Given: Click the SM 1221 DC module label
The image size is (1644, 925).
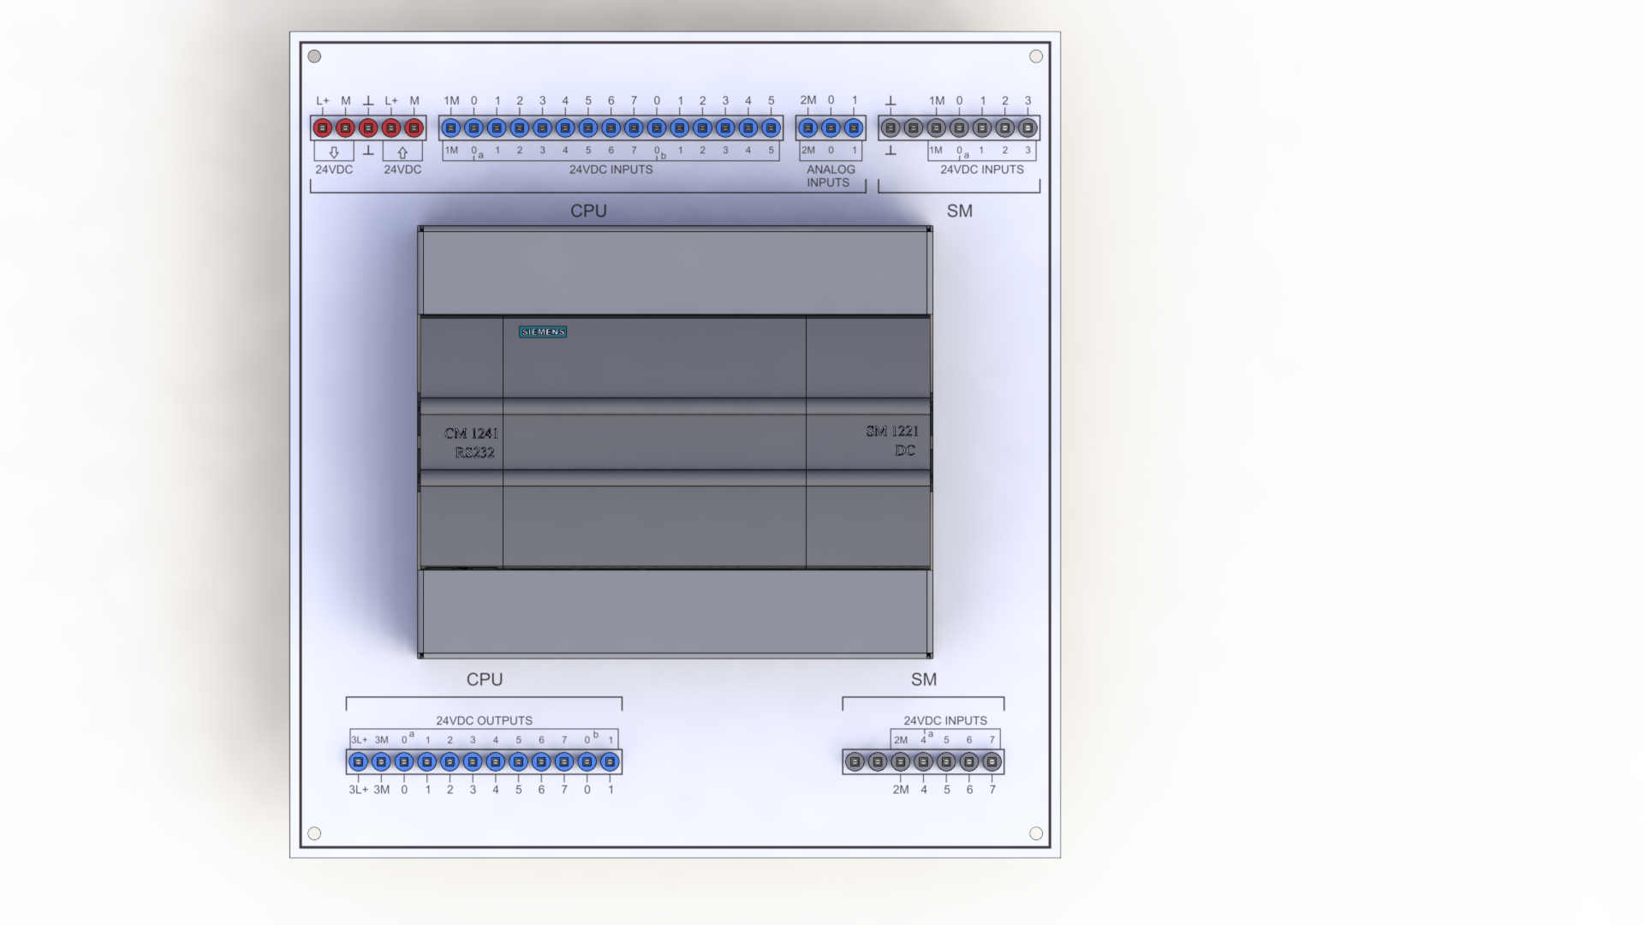Looking at the screenshot, I should click(892, 440).
